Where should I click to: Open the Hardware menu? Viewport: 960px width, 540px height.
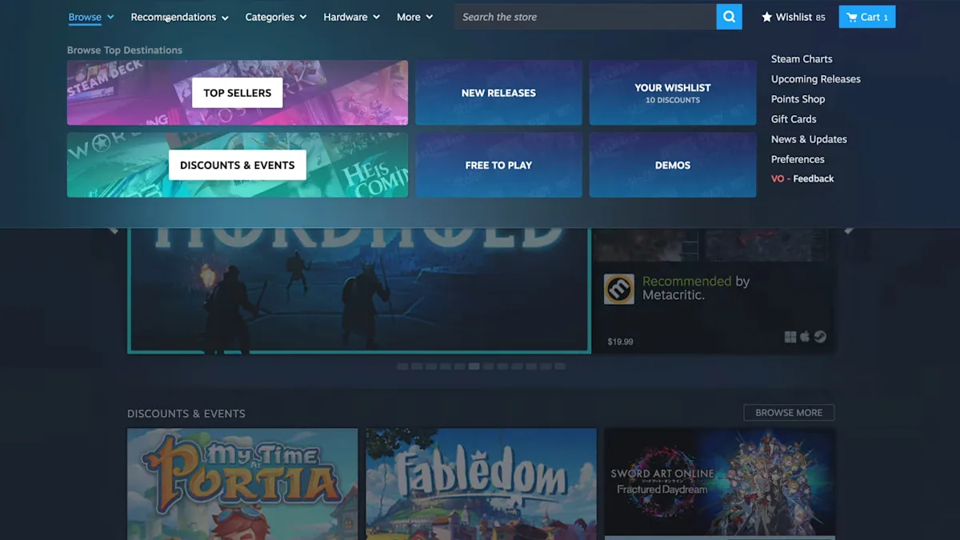(351, 17)
